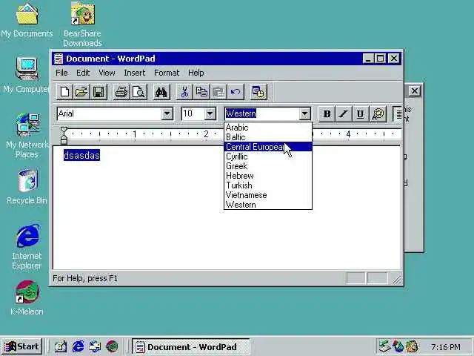Viewport: 474px width, 356px height.
Task: Click the New document toolbar icon
Action: (64, 92)
